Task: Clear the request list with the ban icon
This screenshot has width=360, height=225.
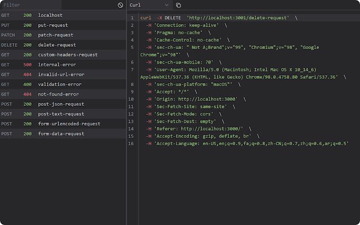Action: pos(120,5)
